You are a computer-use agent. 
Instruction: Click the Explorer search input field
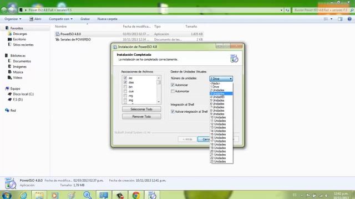(321, 10)
